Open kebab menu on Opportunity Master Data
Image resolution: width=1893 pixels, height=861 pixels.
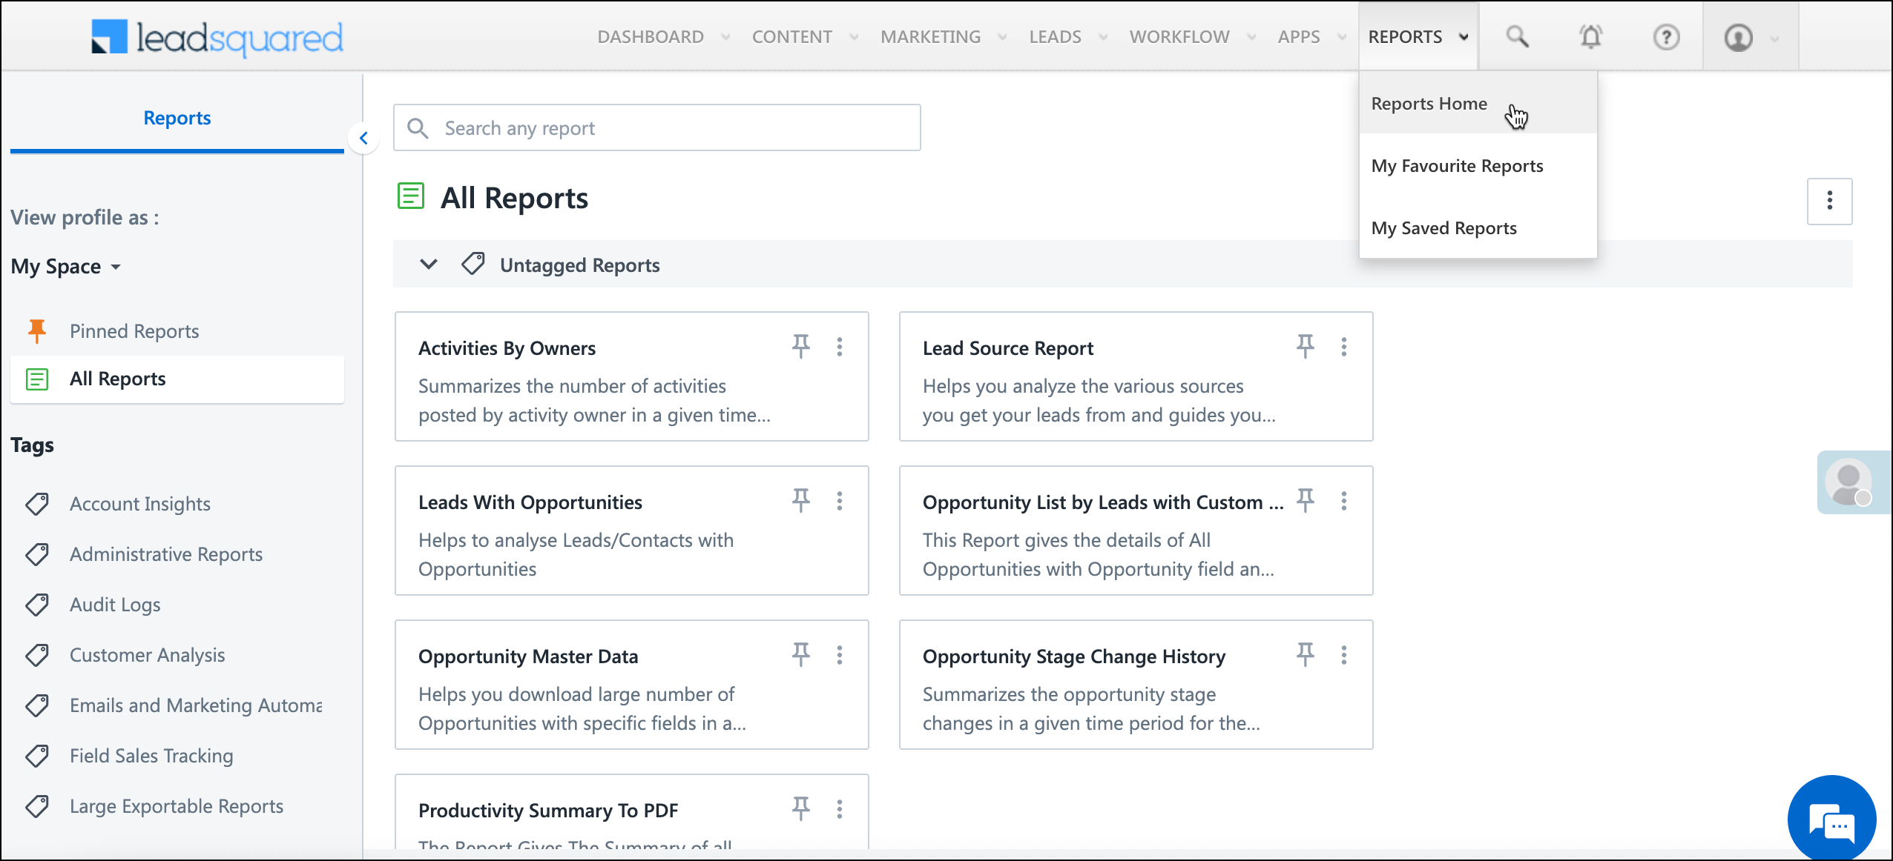click(839, 655)
